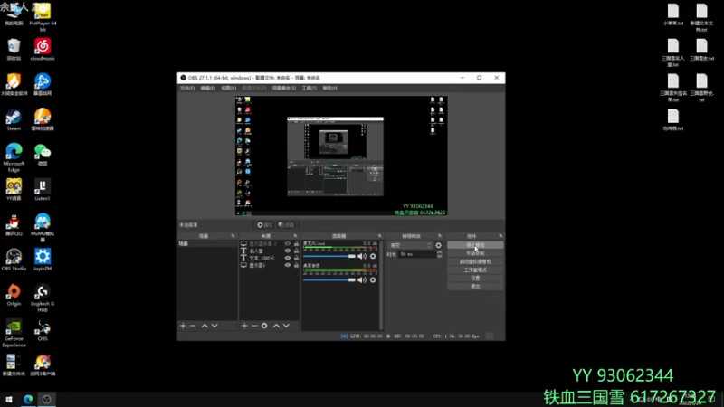
Task: Move scene up with arrow icon
Action: (x=205, y=326)
